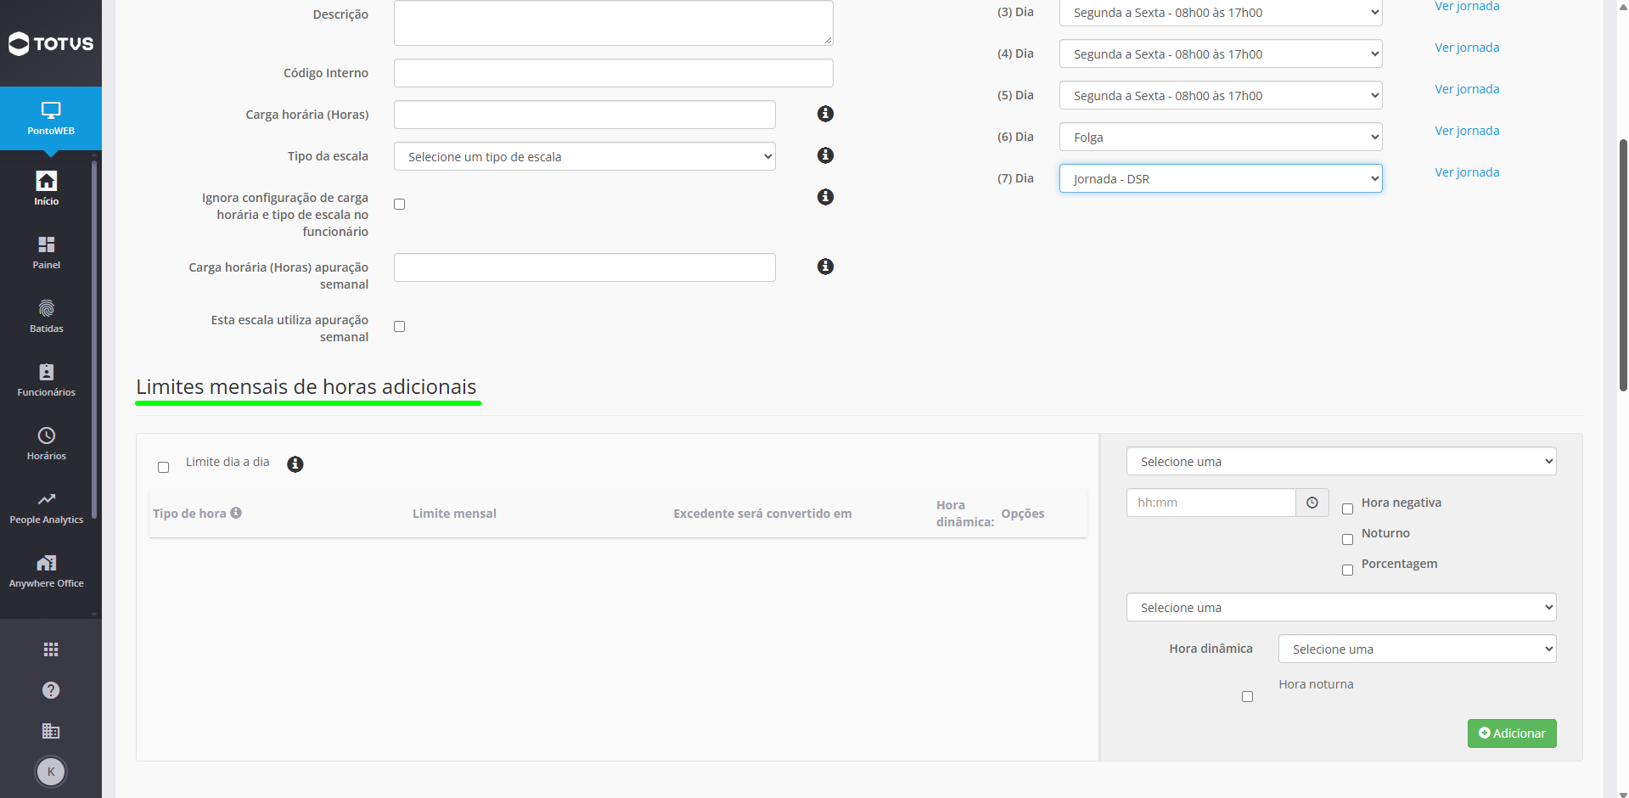
Task: Click the Adicionar button
Action: 1512,733
